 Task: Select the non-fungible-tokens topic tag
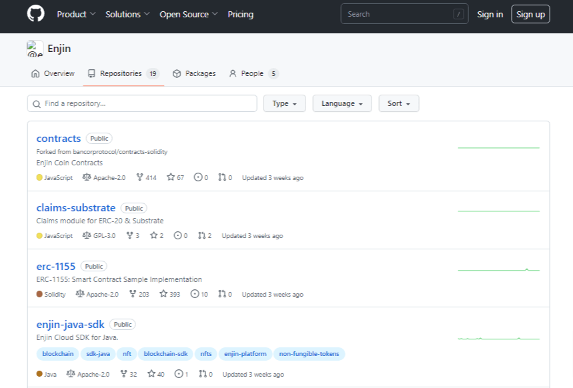[309, 353]
